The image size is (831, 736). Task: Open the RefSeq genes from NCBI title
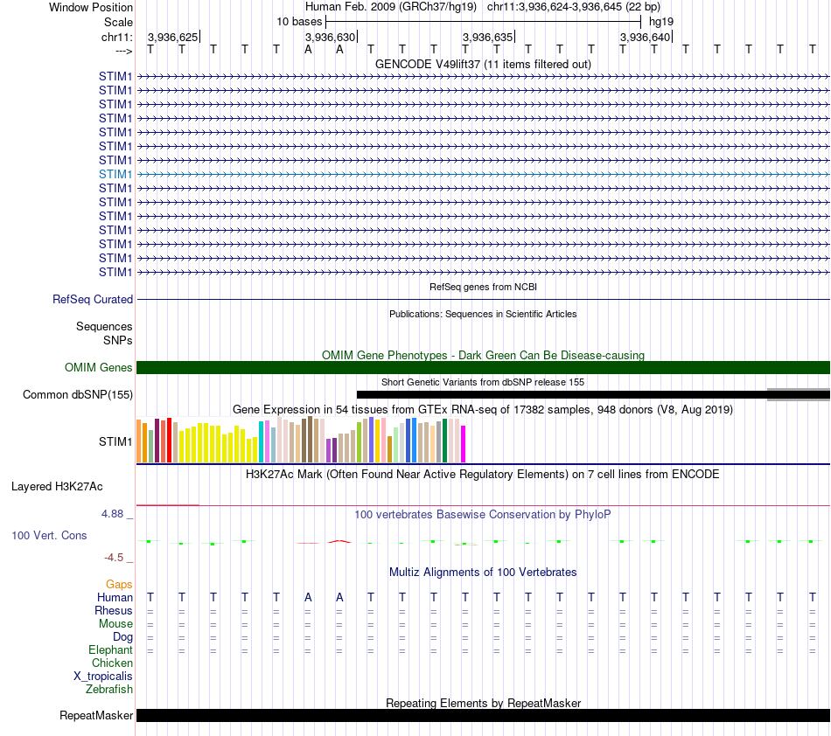pyautogui.click(x=483, y=287)
